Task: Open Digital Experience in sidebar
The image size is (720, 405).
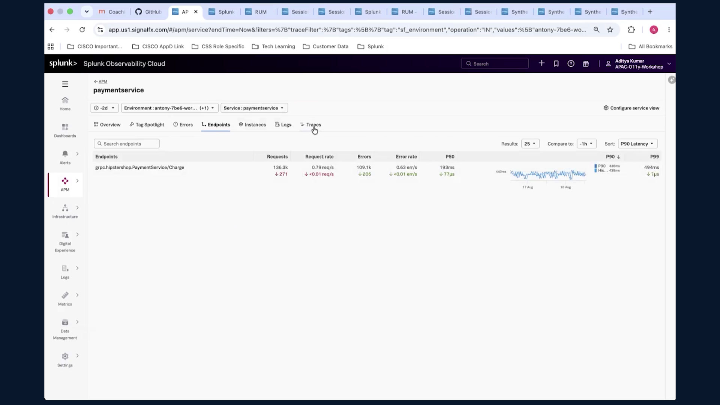Action: click(65, 241)
